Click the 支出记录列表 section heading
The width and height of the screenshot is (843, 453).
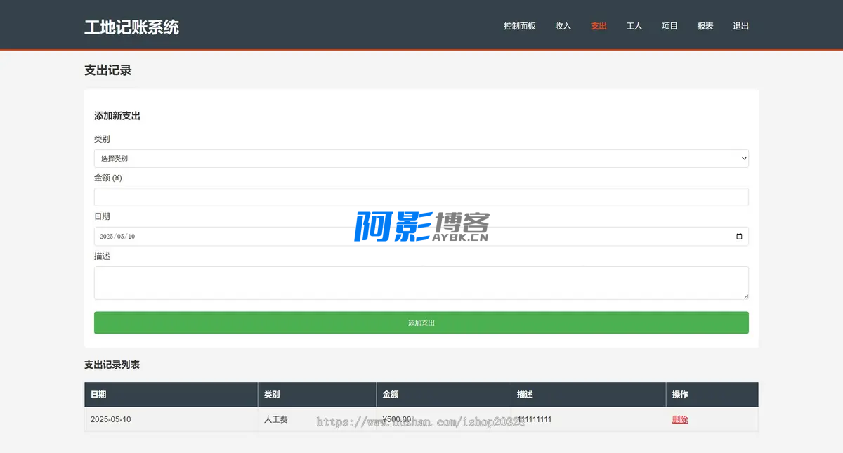112,365
